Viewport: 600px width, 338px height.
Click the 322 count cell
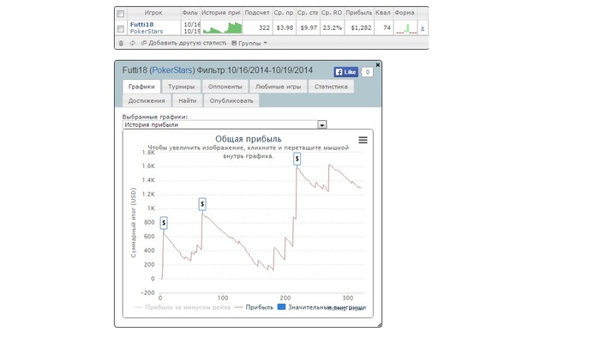click(x=257, y=28)
